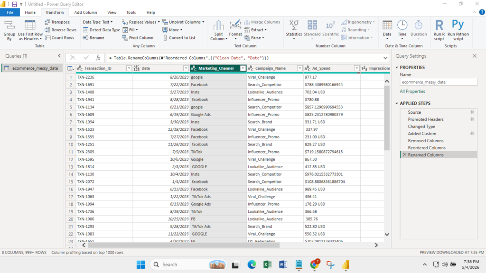Open All Properties link
This screenshot has height=273, width=486.
pyautogui.click(x=412, y=91)
